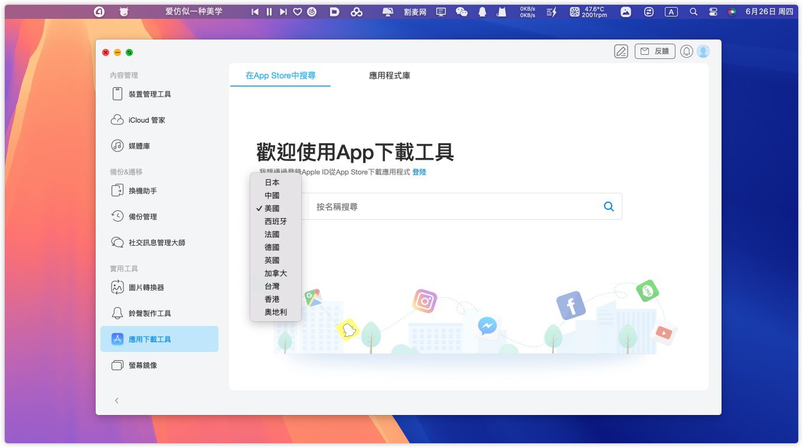
Task: Collapse the sidebar with the chevron
Action: click(x=116, y=401)
